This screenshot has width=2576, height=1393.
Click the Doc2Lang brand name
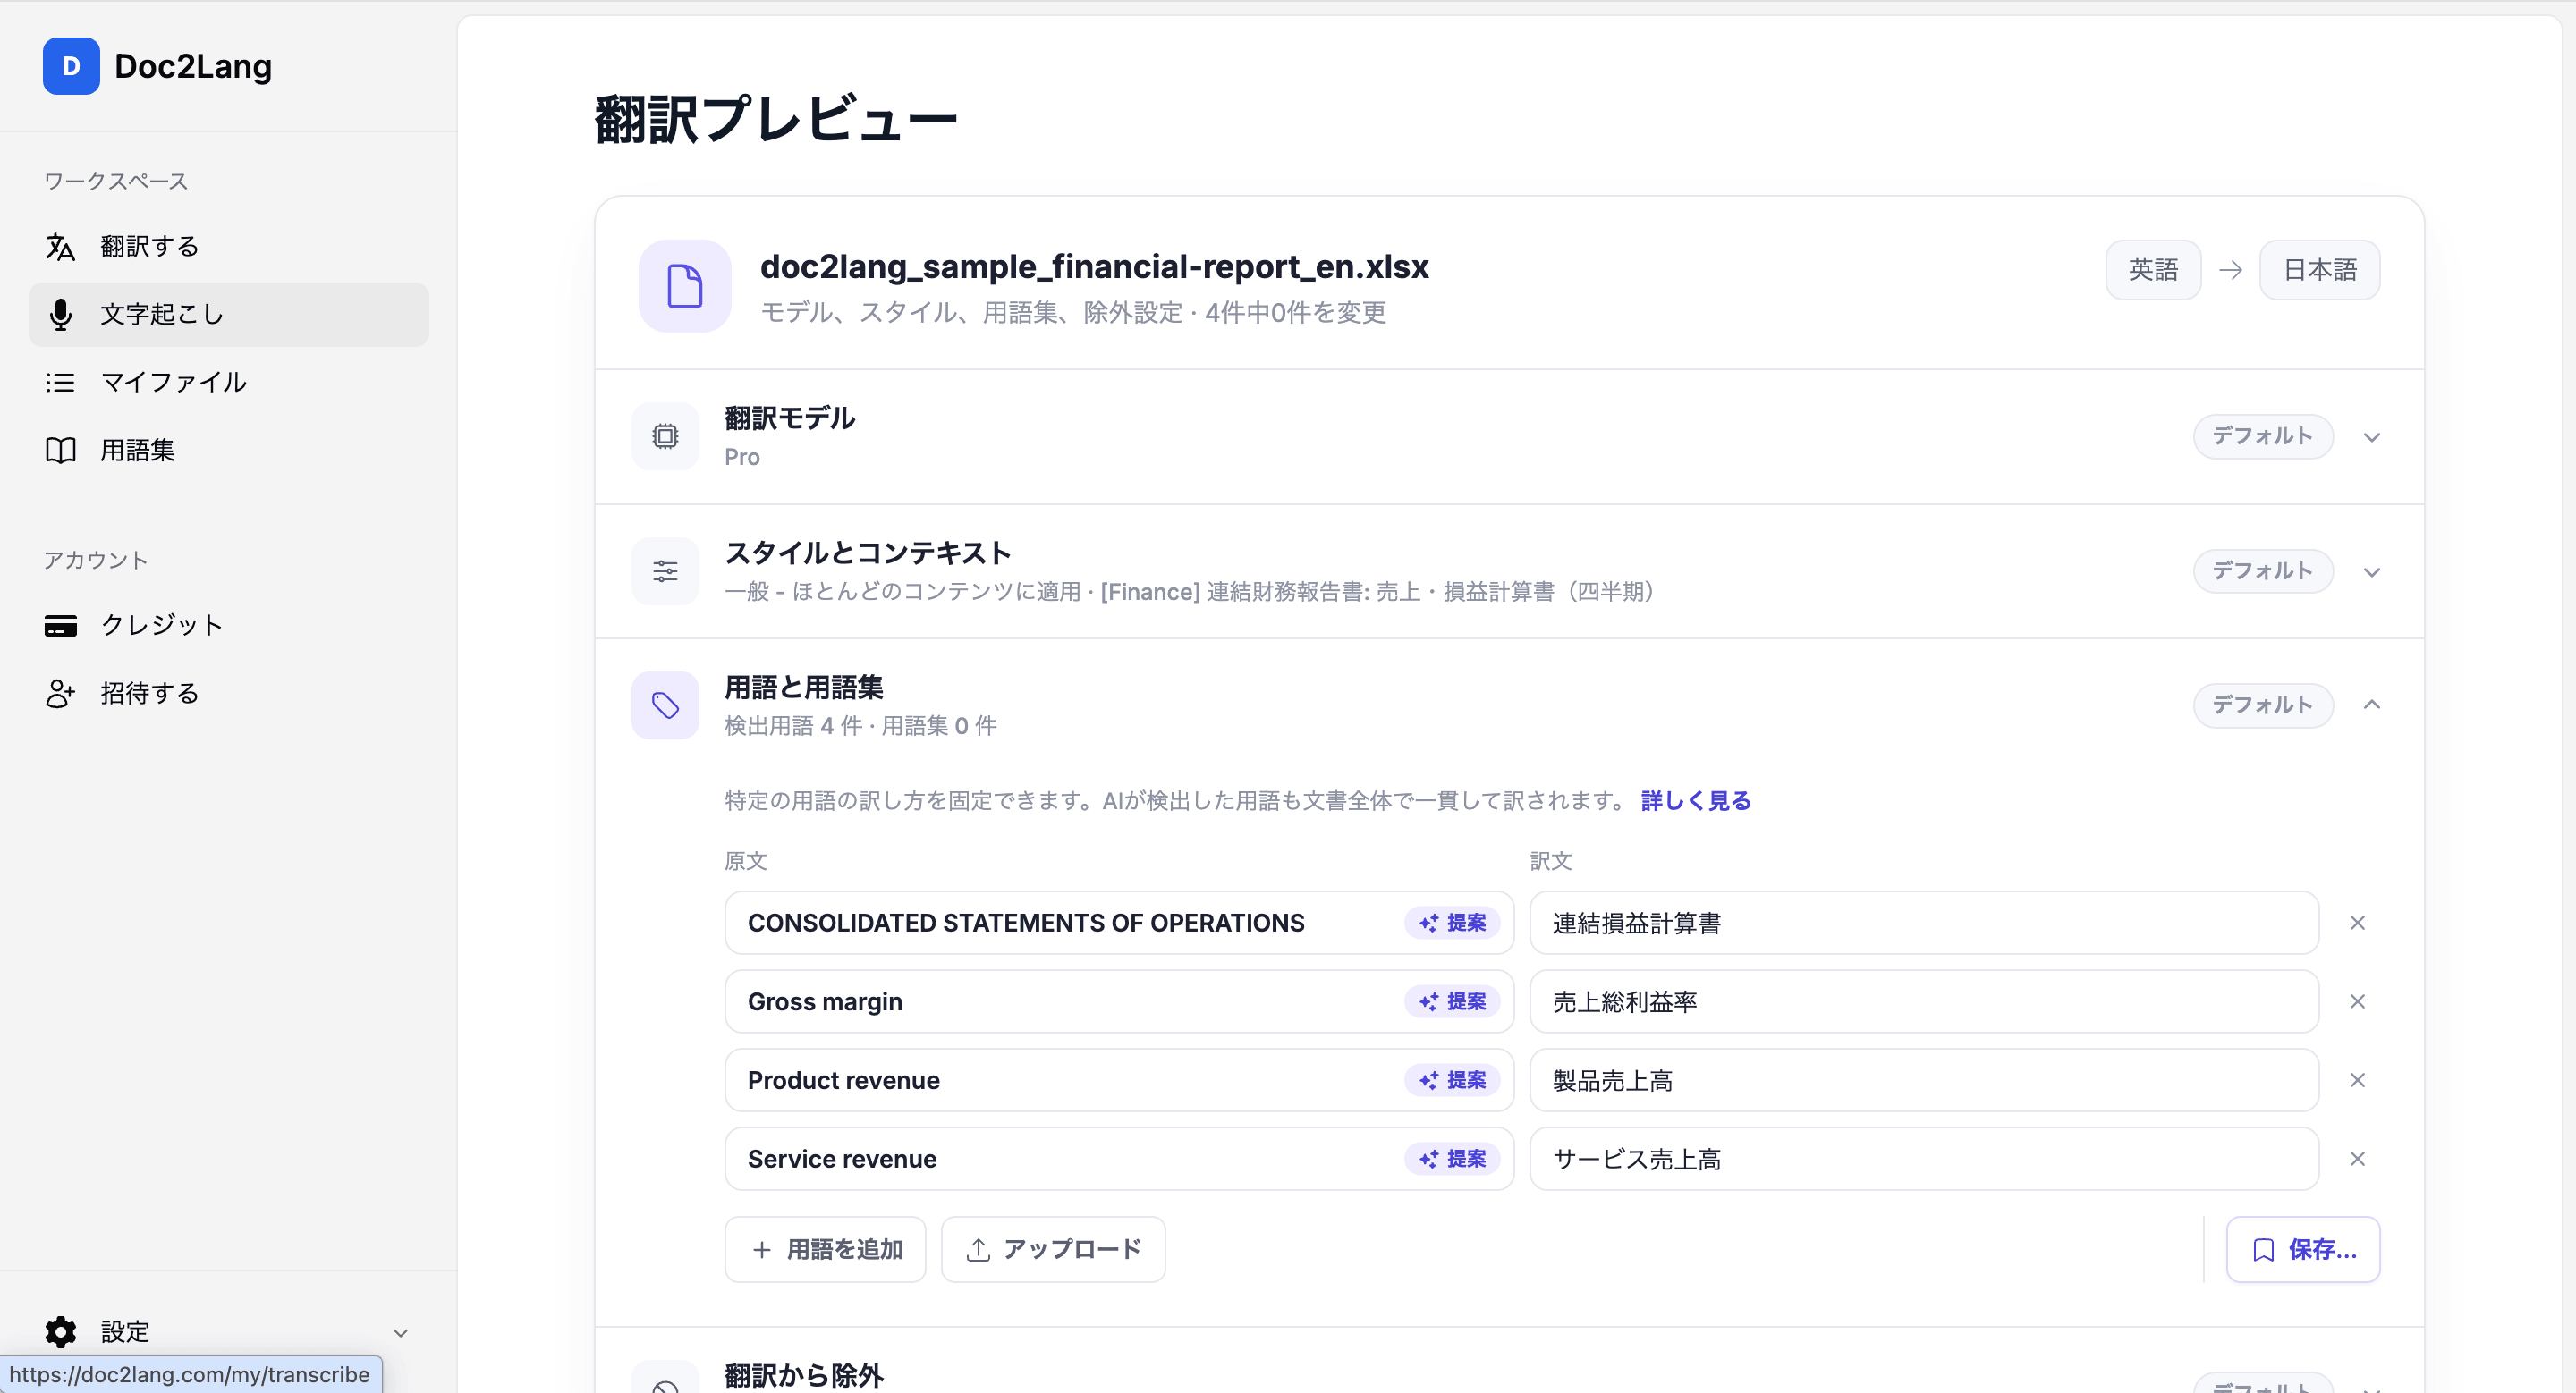(x=193, y=66)
